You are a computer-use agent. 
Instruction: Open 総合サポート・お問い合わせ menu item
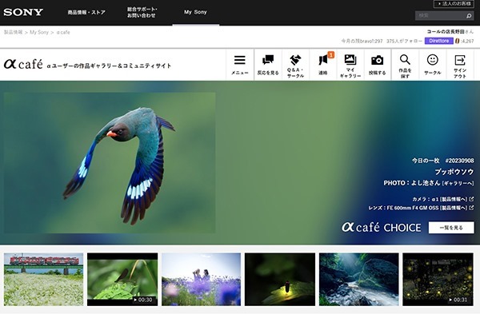click(142, 12)
